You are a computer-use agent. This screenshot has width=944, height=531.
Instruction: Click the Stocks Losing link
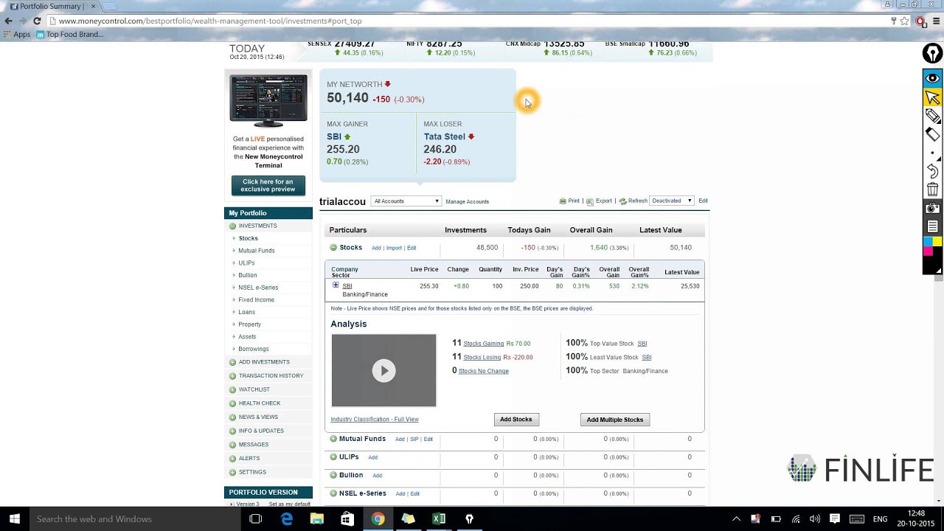tap(482, 358)
